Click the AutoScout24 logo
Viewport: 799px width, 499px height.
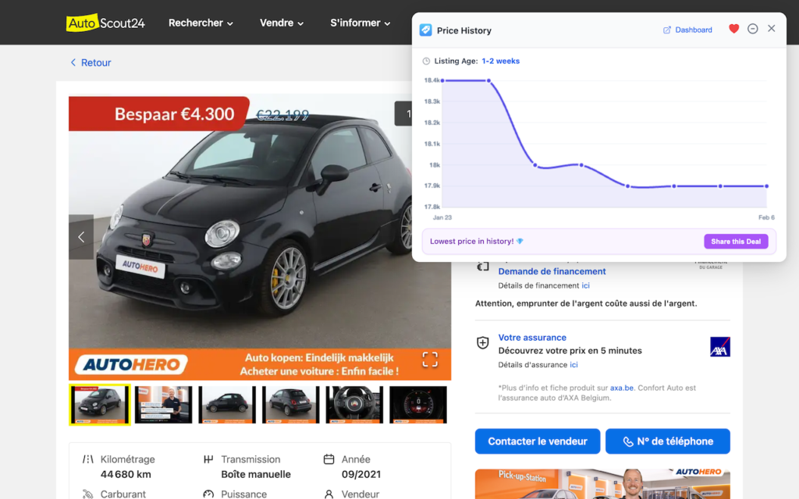click(x=105, y=23)
